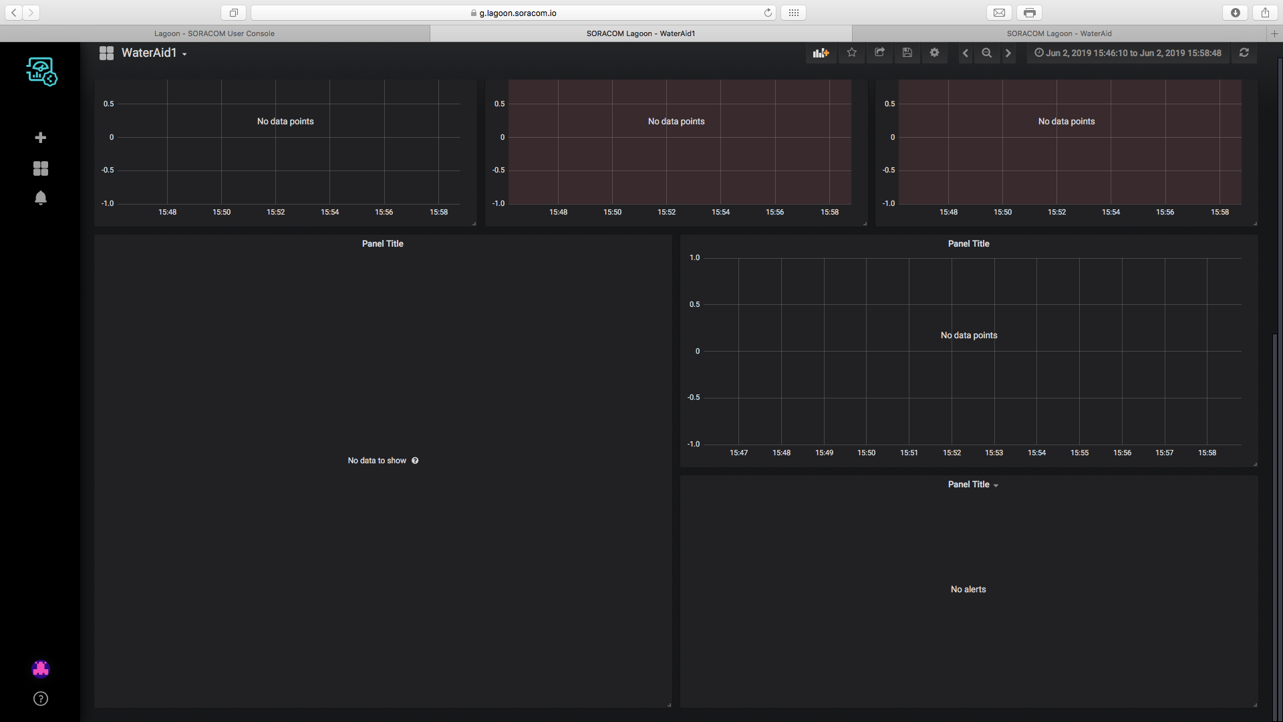Click the refresh dashboard icon
The height and width of the screenshot is (722, 1283).
[1244, 53]
